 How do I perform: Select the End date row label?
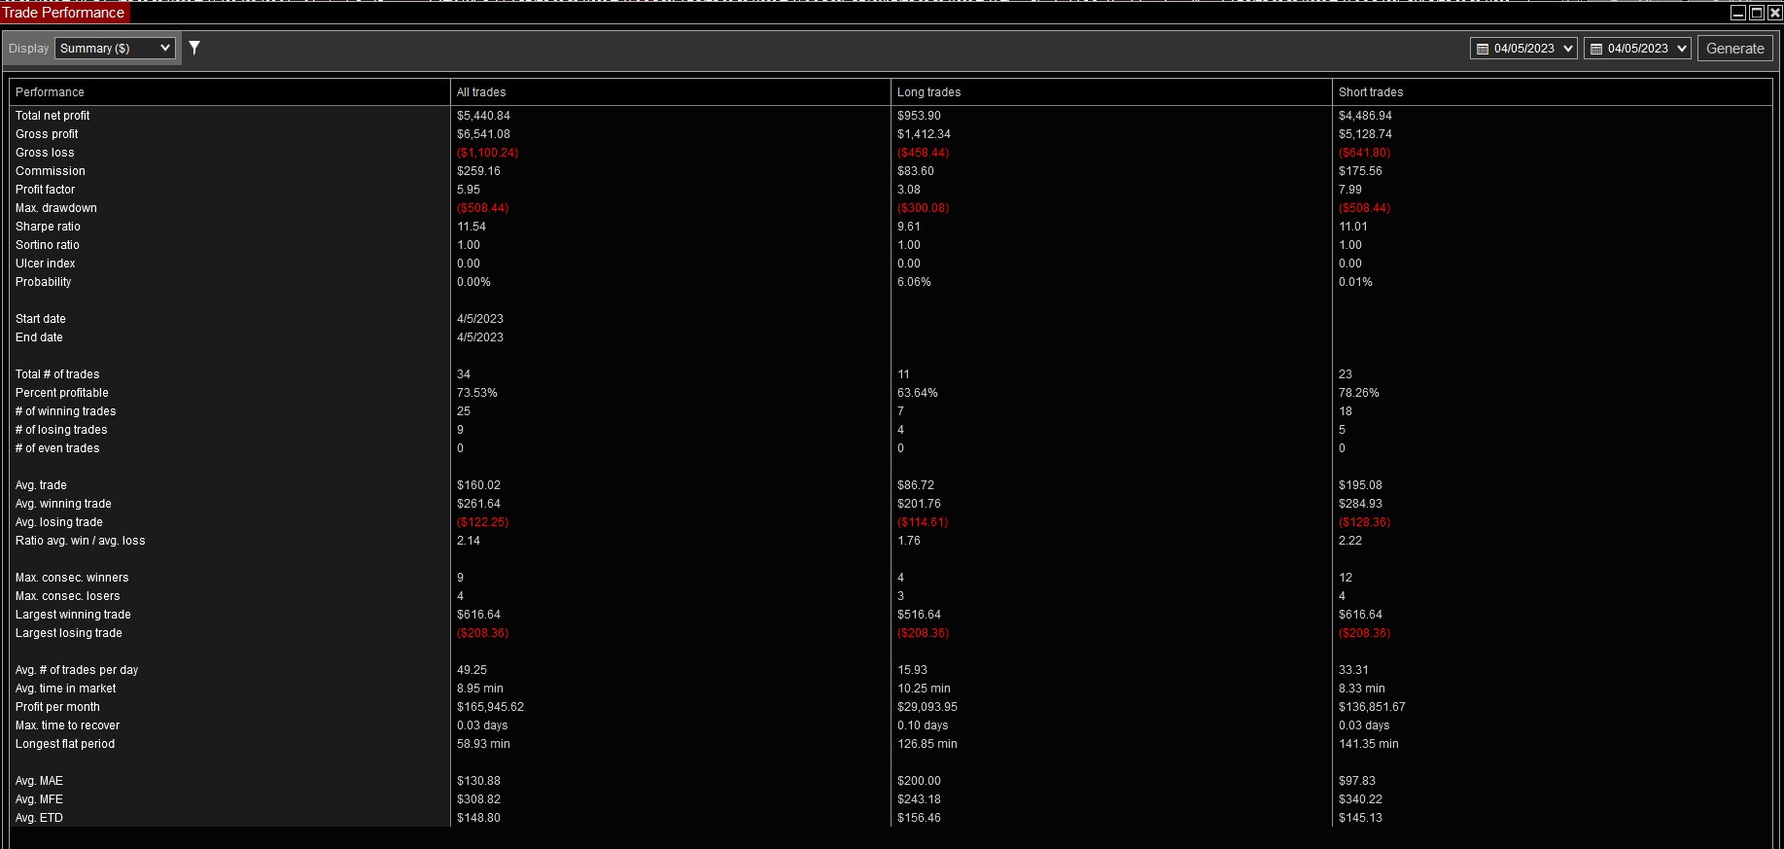[39, 337]
